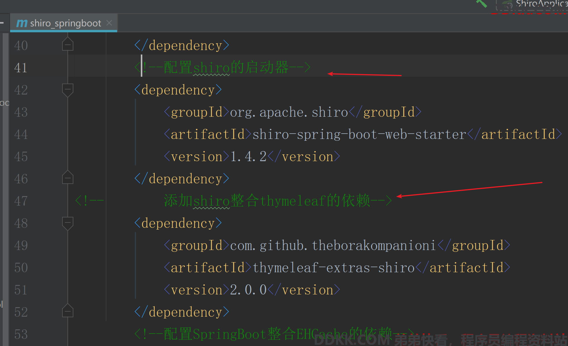Click version value 1.4.2

click(248, 157)
